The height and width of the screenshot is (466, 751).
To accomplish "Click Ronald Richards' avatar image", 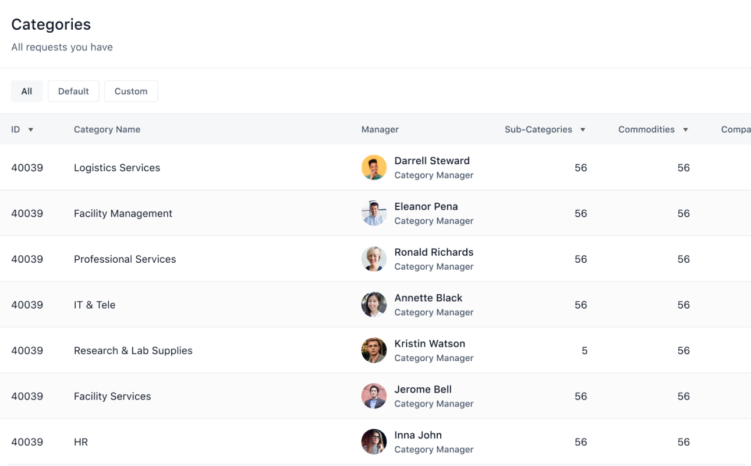I will click(x=374, y=259).
